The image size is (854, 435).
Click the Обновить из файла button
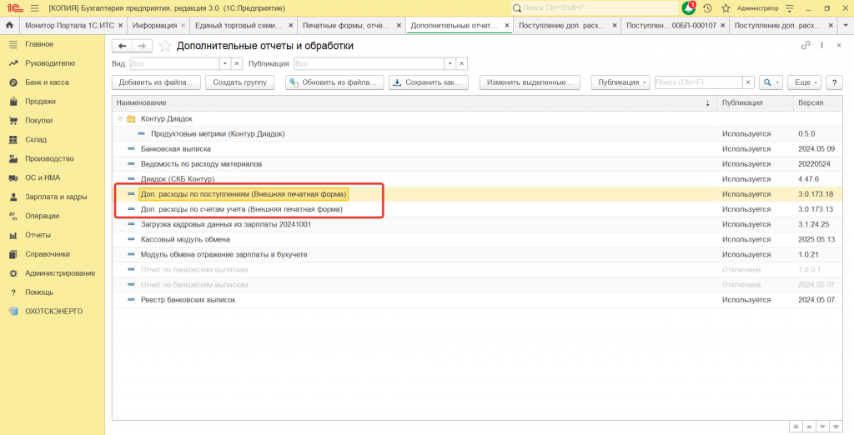pos(335,82)
